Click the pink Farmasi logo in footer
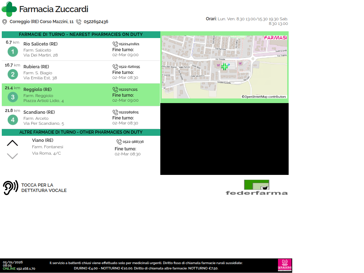 (285, 265)
